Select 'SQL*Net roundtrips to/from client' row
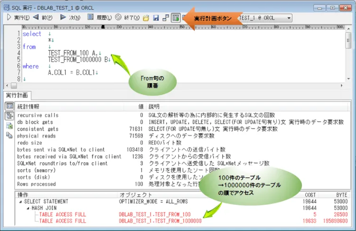This screenshot has height=231, width=356. click(x=182, y=163)
